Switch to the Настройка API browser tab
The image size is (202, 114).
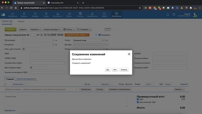click(63, 3)
